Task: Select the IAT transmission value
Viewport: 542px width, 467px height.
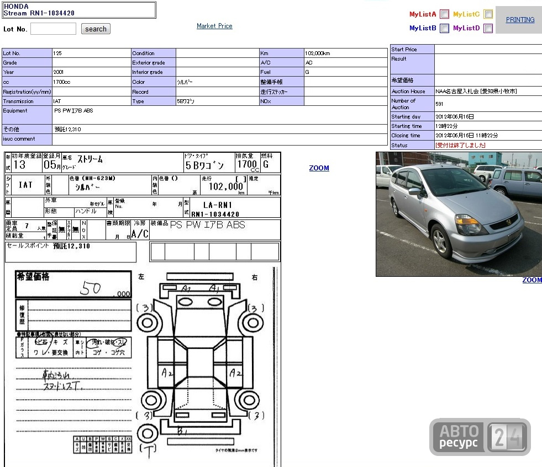Action: [x=57, y=101]
